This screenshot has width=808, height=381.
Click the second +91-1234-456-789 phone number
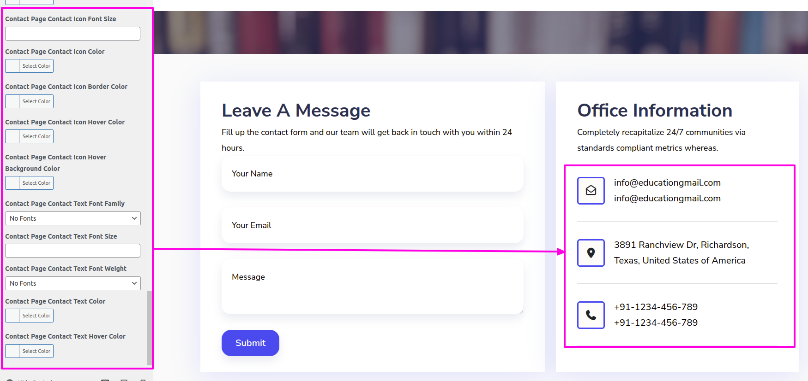(x=656, y=322)
